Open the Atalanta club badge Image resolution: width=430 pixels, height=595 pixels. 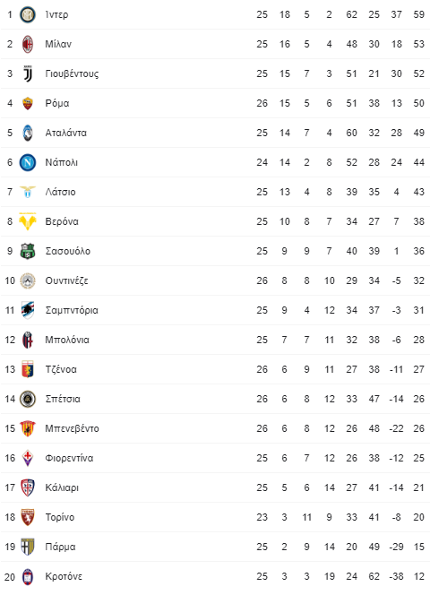[x=28, y=133]
